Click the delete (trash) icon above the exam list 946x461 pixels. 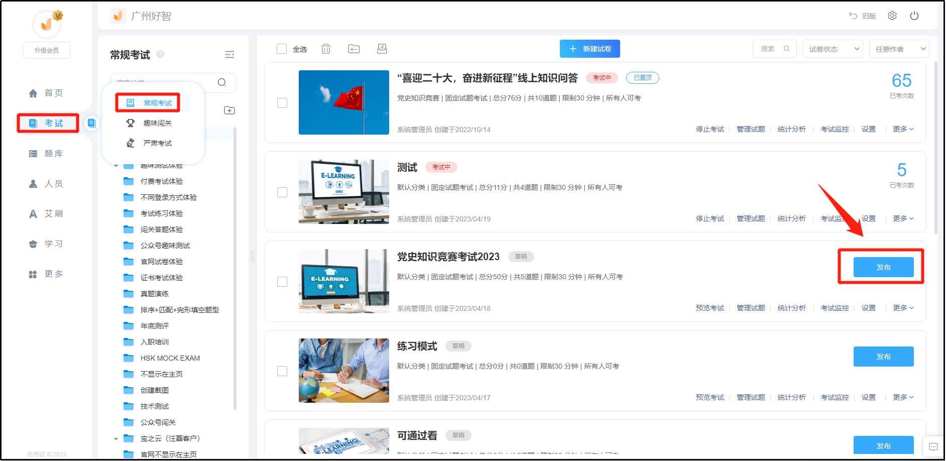[326, 49]
